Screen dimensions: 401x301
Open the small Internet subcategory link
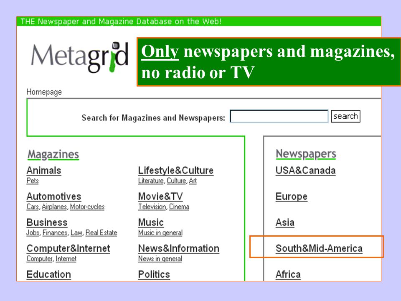(x=66, y=259)
